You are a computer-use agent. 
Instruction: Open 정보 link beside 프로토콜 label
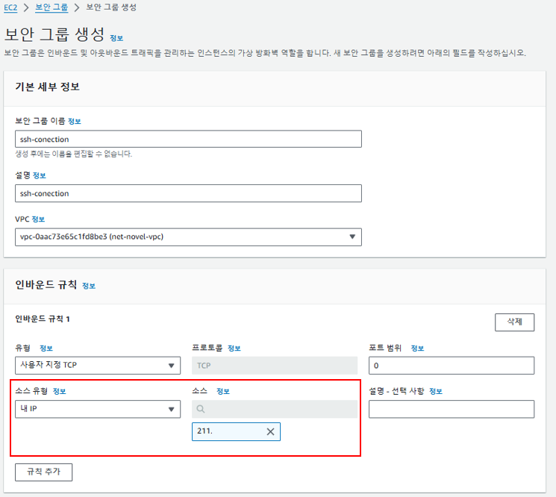tap(234, 348)
